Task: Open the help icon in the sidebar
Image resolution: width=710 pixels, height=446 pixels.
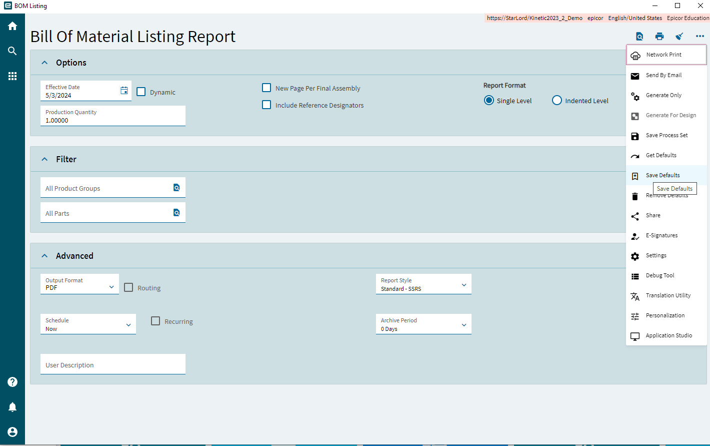Action: coord(12,382)
